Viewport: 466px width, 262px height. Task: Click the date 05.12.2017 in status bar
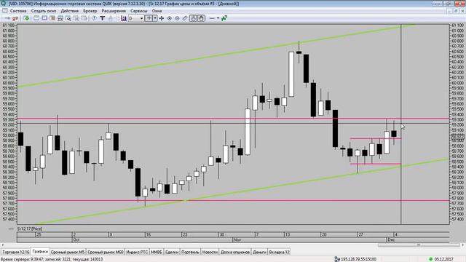(443, 259)
